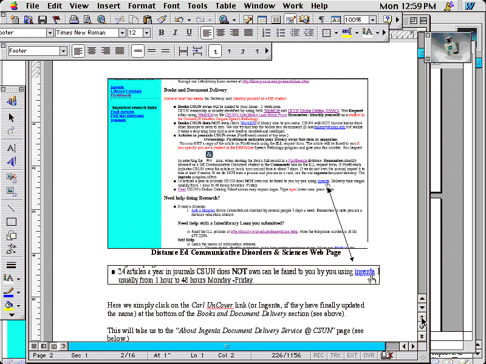
Task: Open the Table menu
Action: pyautogui.click(x=225, y=6)
